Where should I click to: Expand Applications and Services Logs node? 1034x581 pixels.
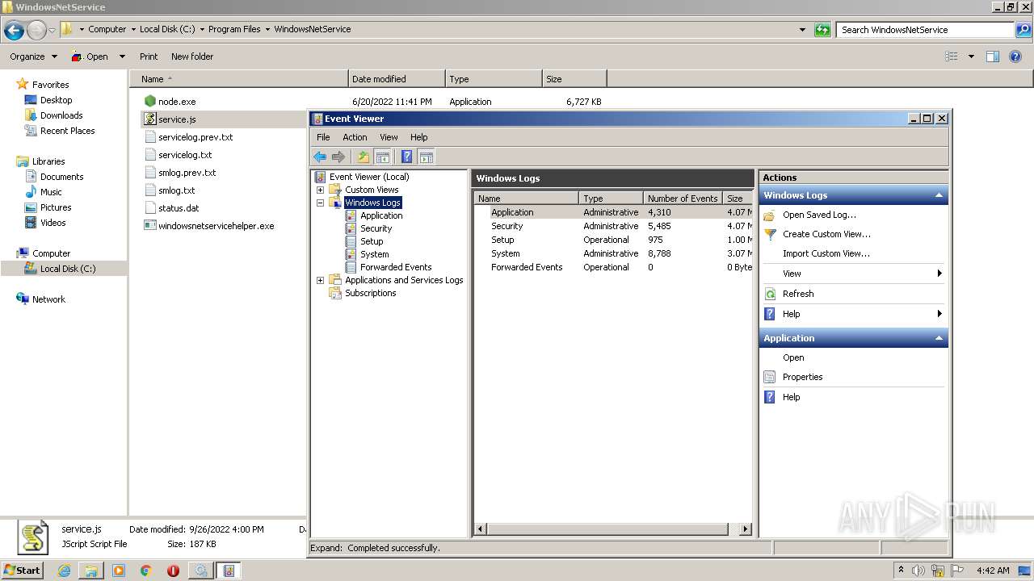tap(320, 280)
